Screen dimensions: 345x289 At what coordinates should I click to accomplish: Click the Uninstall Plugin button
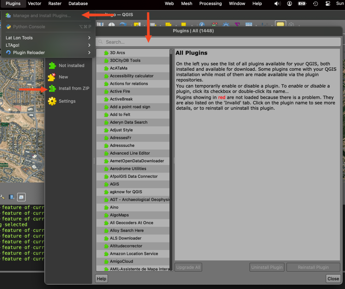click(267, 267)
